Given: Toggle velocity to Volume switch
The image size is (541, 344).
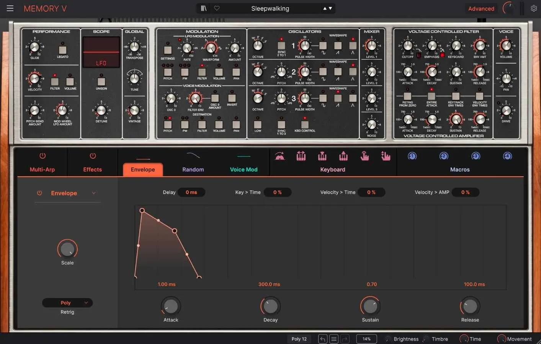Looking at the screenshot, I should coord(70,82).
